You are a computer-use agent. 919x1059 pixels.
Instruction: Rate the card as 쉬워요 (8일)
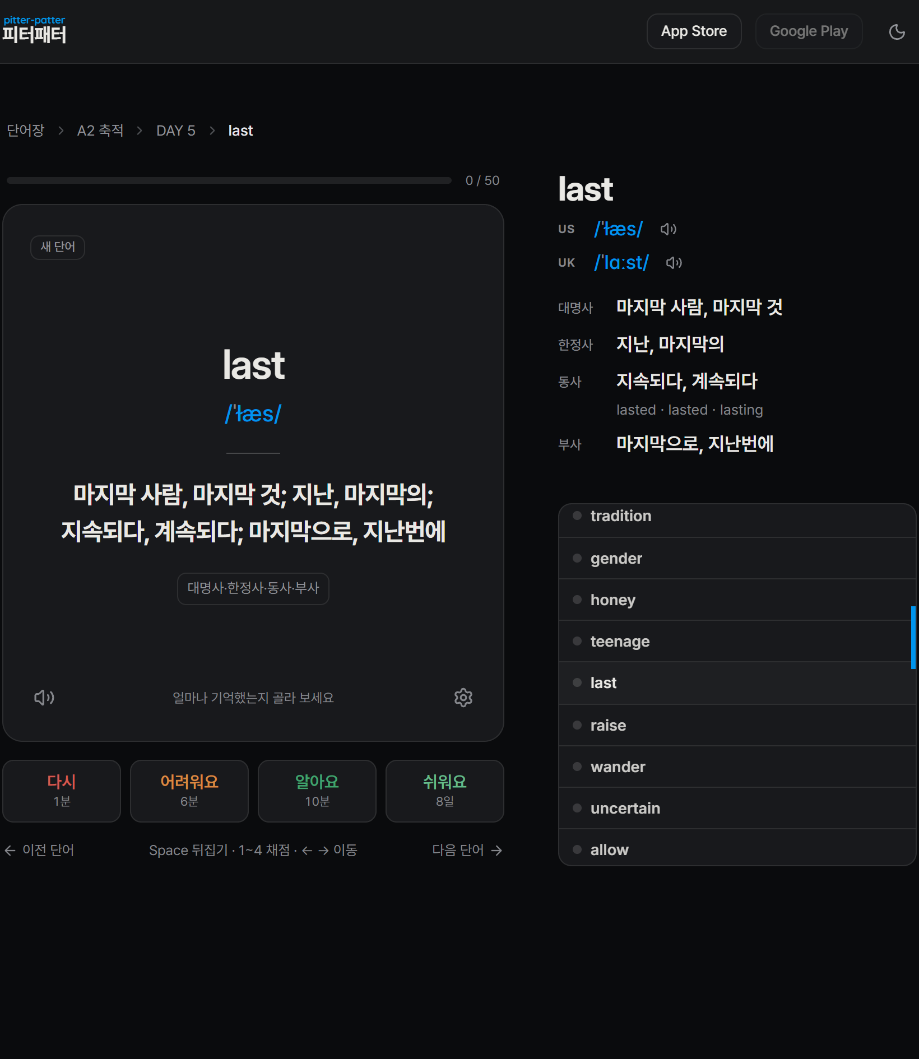[x=445, y=791]
